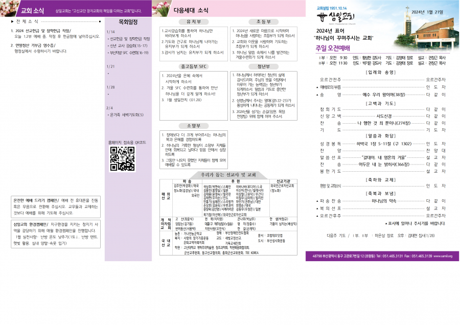The width and height of the screenshot is (460, 325).
Task: Click the flower image beside 교회 소식
Action: tap(7, 10)
